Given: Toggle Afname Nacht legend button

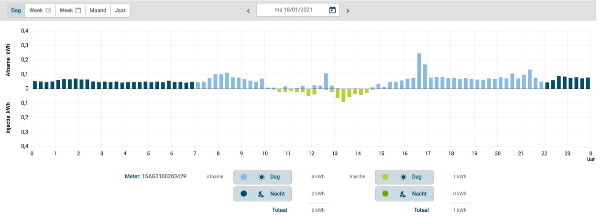Looking at the screenshot, I should [262, 194].
